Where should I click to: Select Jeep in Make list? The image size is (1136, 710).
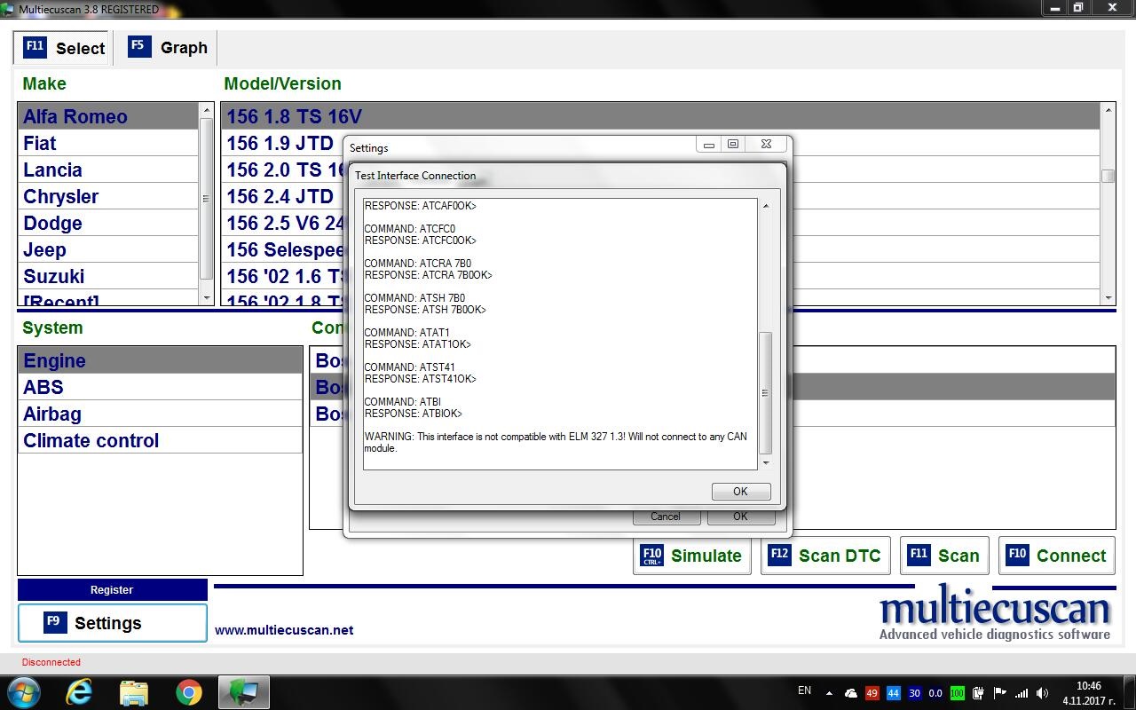[108, 249]
